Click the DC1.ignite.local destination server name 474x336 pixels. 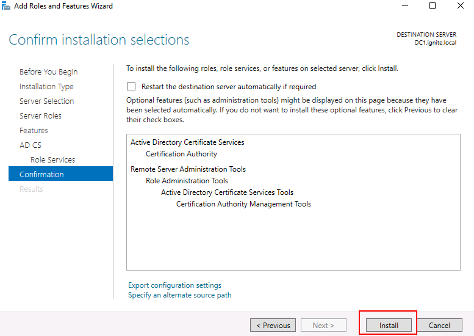point(436,43)
